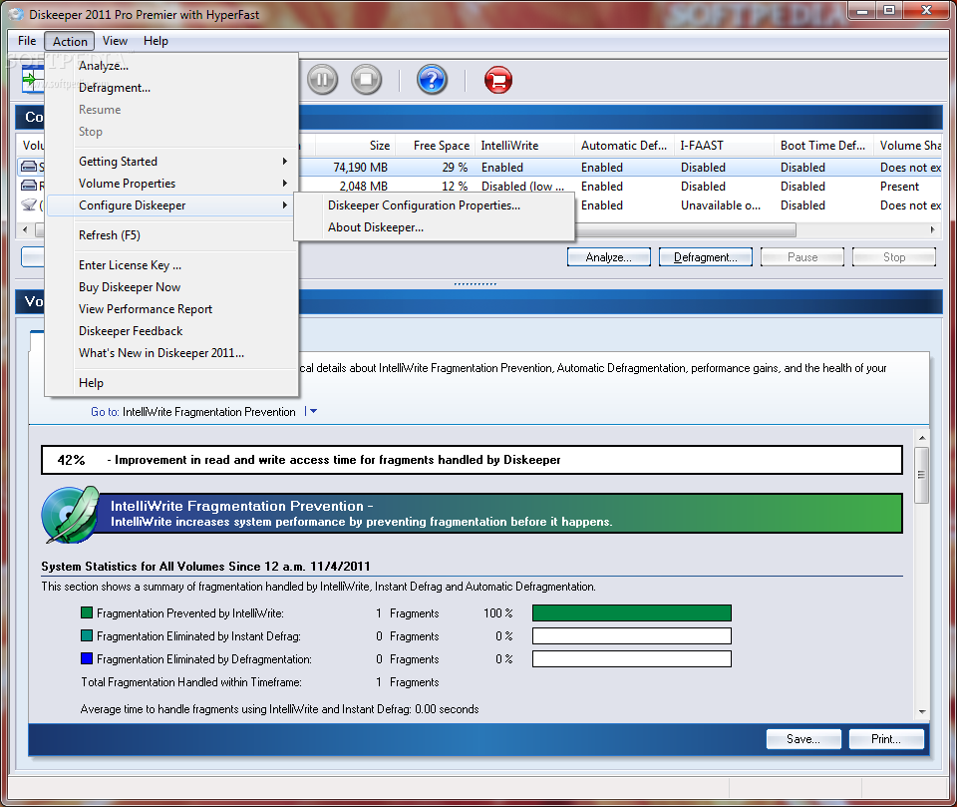Click the Print... button
The width and height of the screenshot is (957, 807).
[885, 739]
